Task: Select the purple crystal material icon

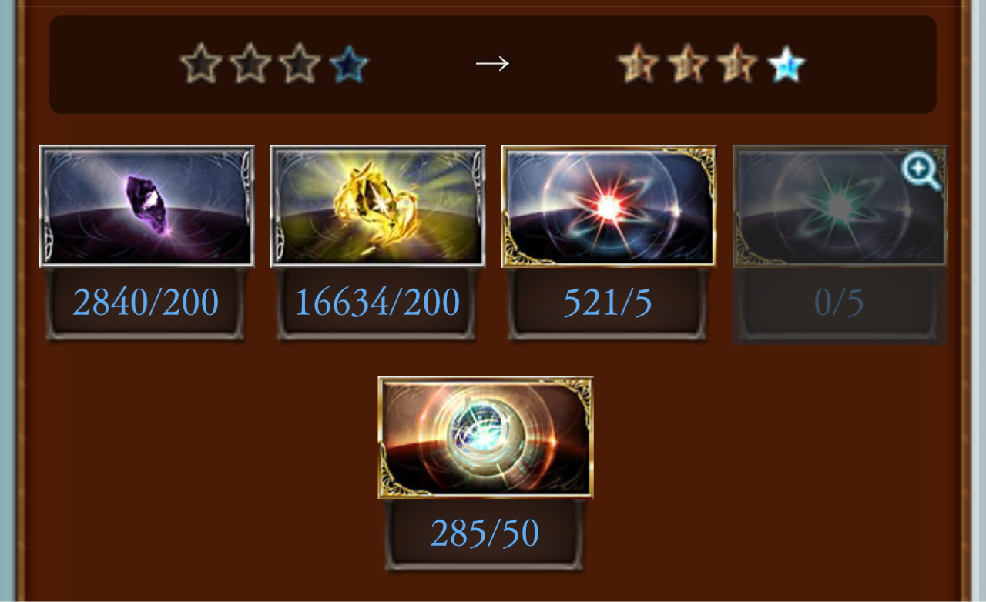Action: point(147,206)
